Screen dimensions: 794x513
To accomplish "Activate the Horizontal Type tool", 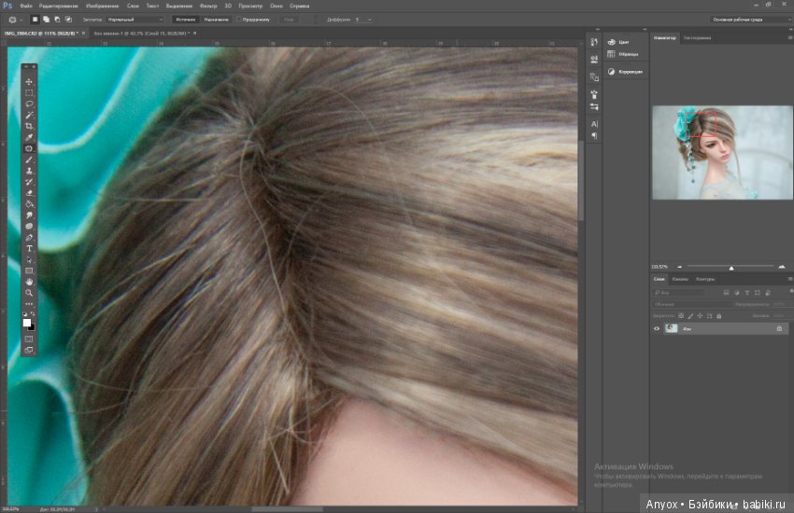I will (x=29, y=249).
